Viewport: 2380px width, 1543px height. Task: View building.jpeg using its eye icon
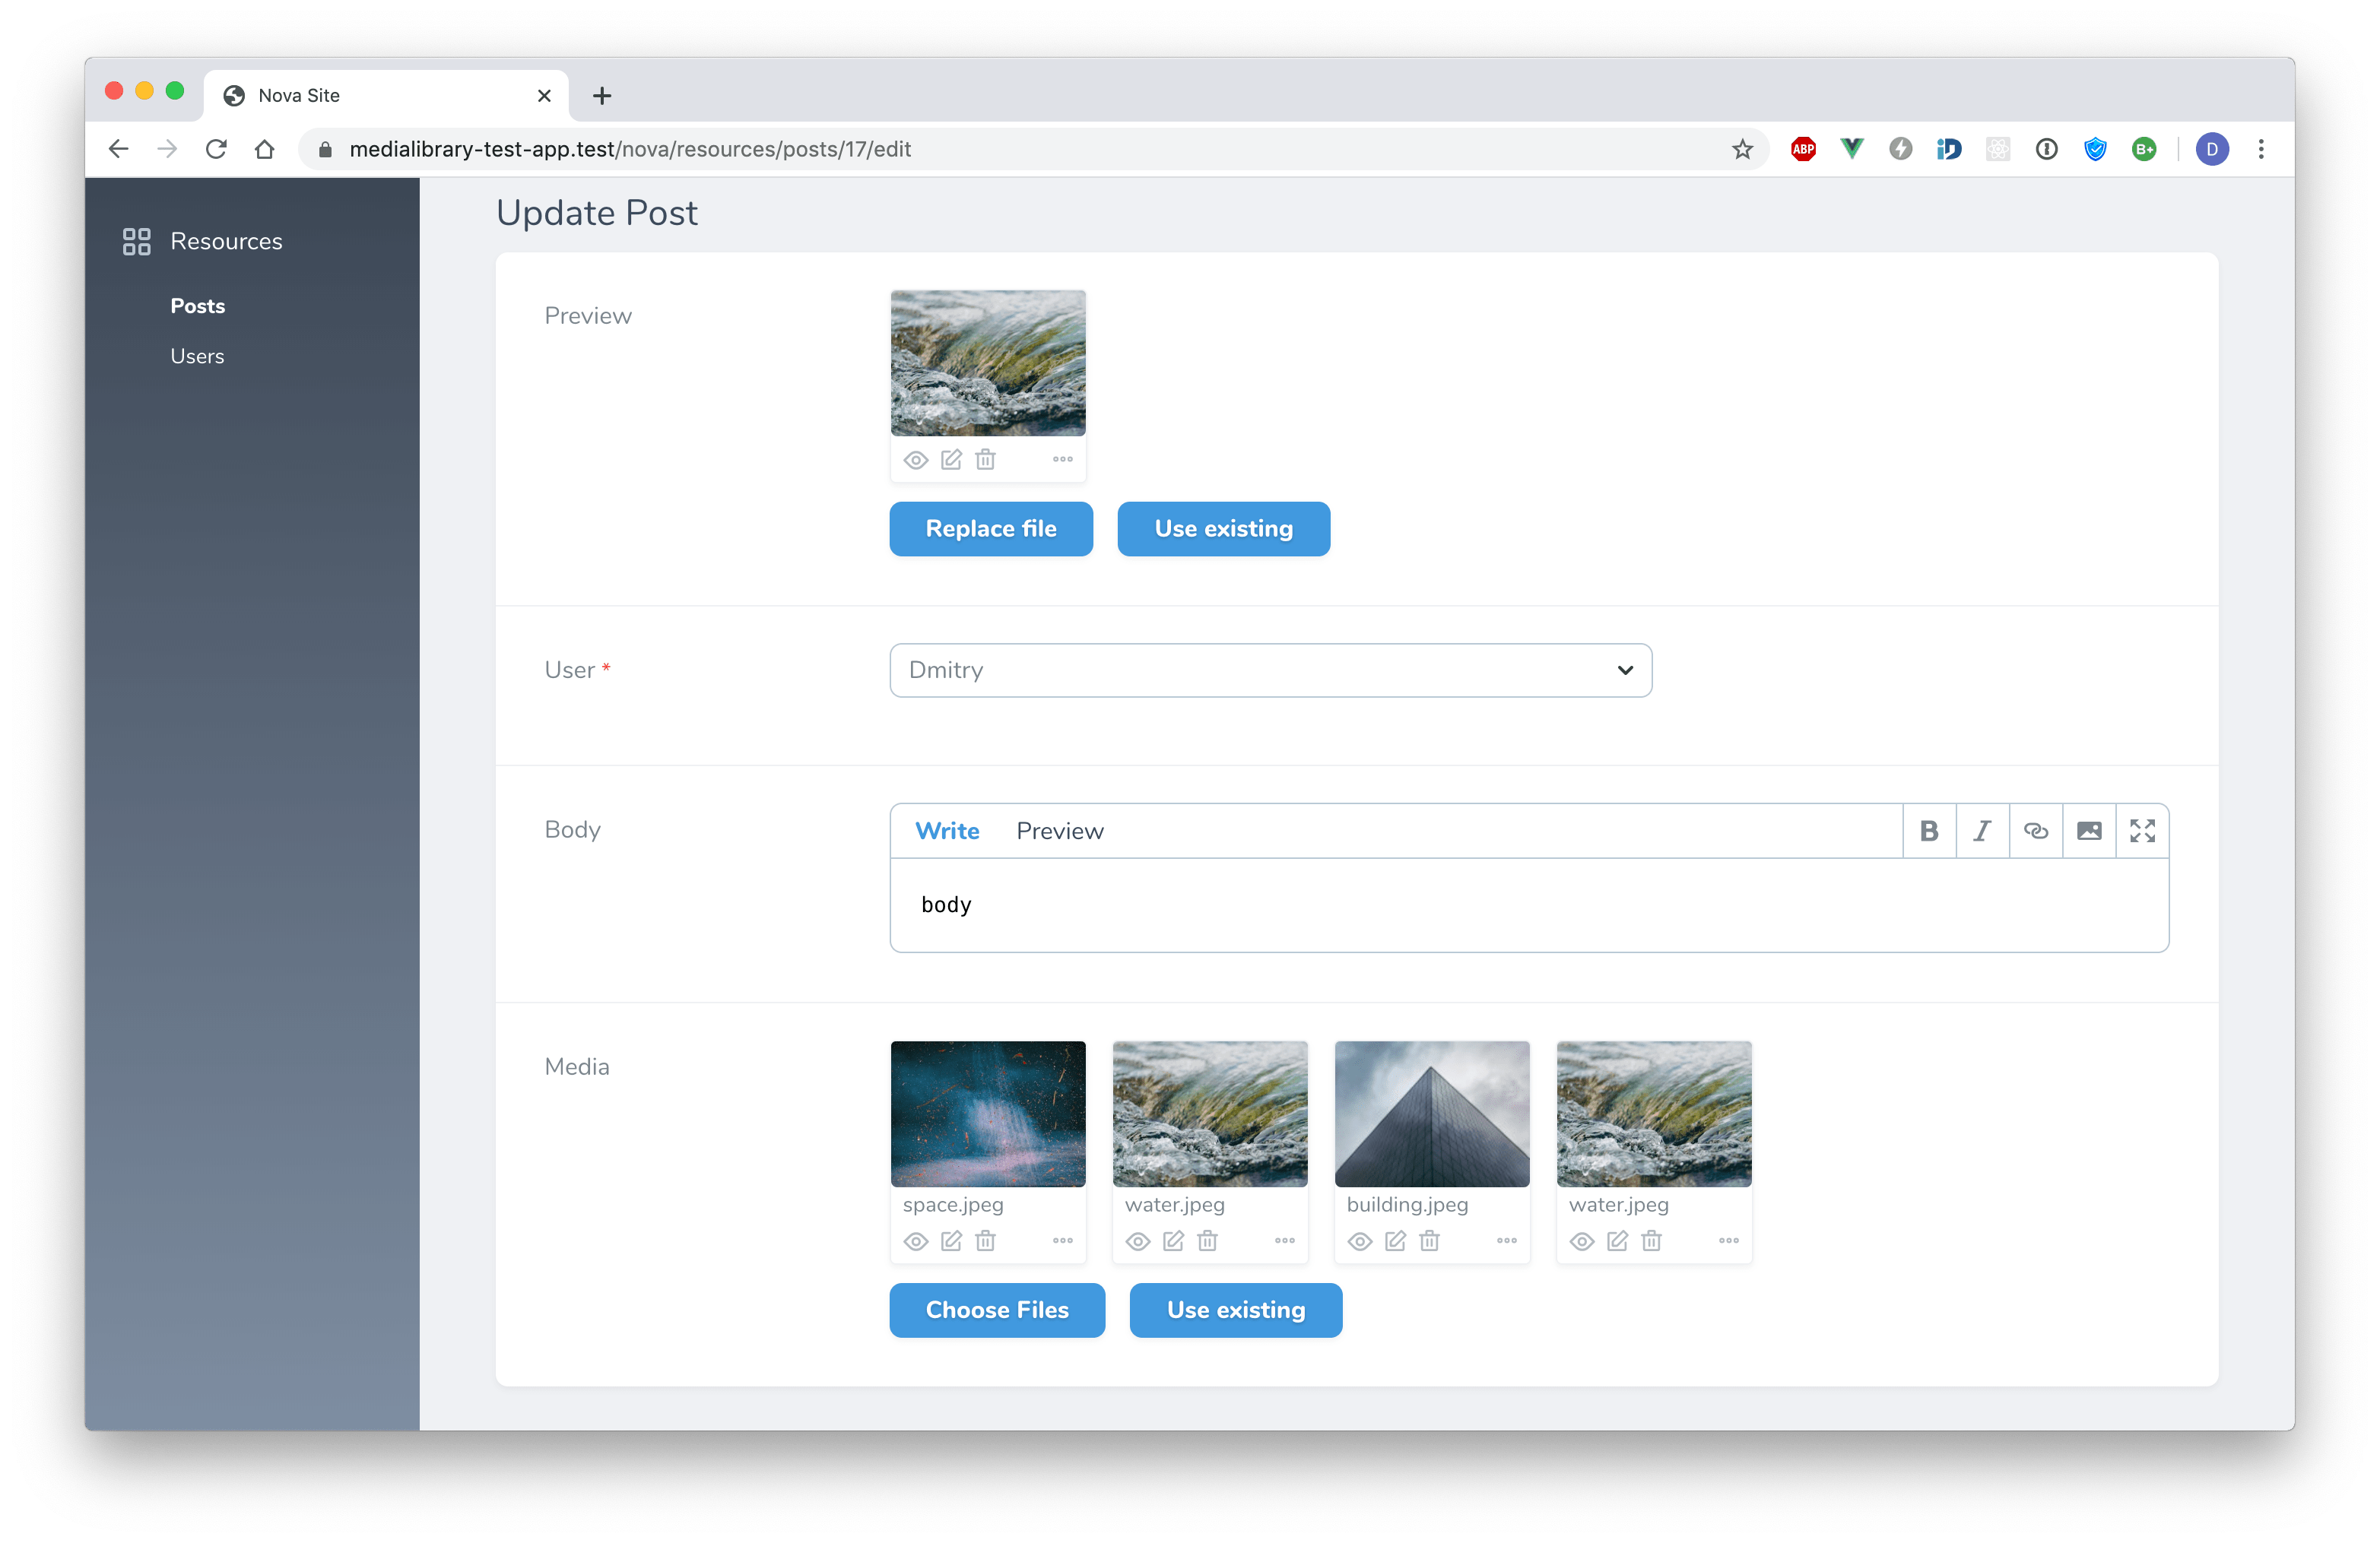click(x=1360, y=1241)
